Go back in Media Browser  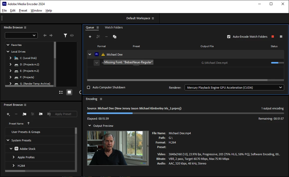tap(45, 35)
